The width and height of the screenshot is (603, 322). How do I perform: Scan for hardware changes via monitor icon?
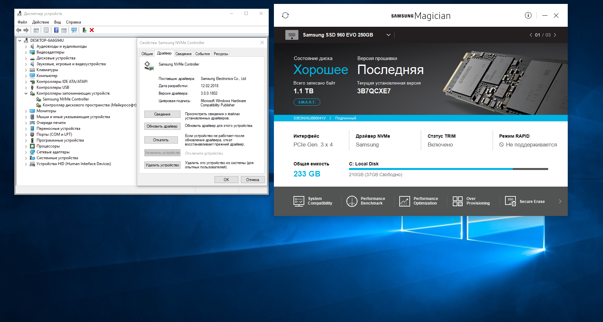point(74,30)
